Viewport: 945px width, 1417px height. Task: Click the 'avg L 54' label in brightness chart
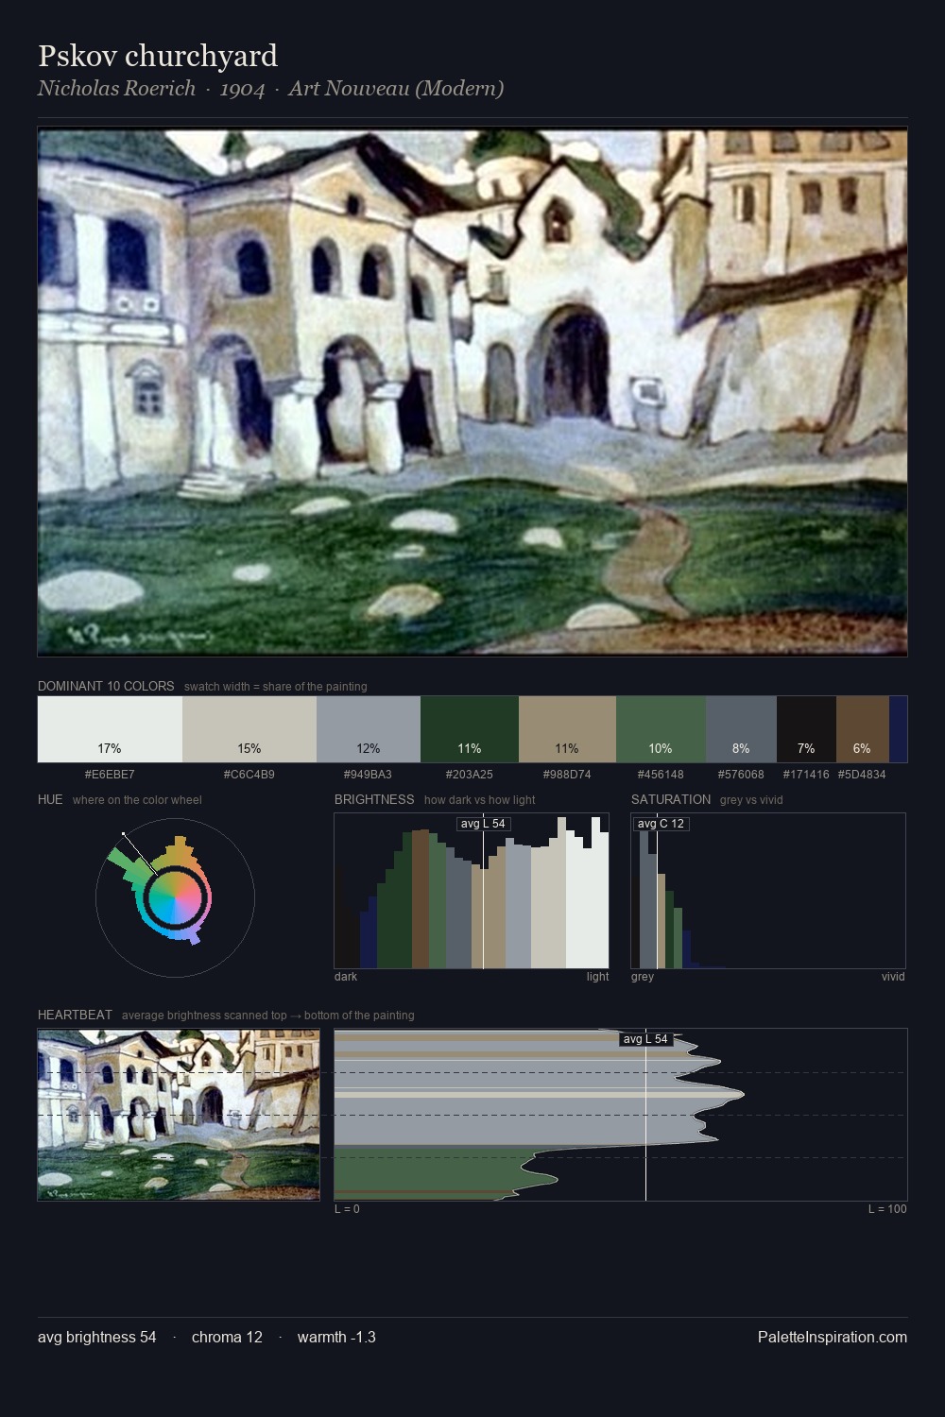point(483,824)
